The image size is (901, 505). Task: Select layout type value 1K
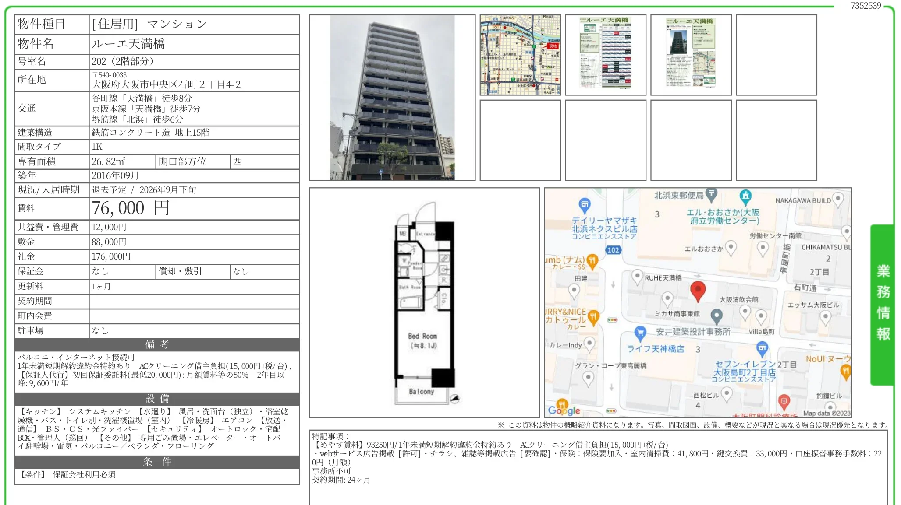click(x=97, y=147)
